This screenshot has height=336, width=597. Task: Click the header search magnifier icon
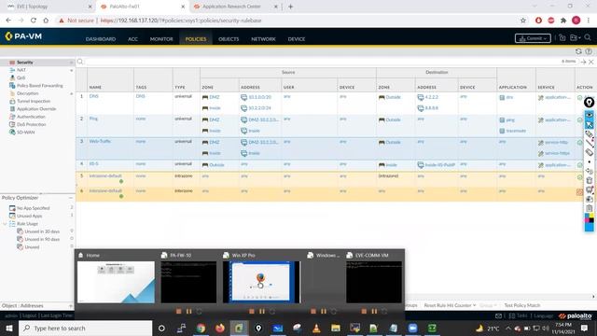coord(588,37)
